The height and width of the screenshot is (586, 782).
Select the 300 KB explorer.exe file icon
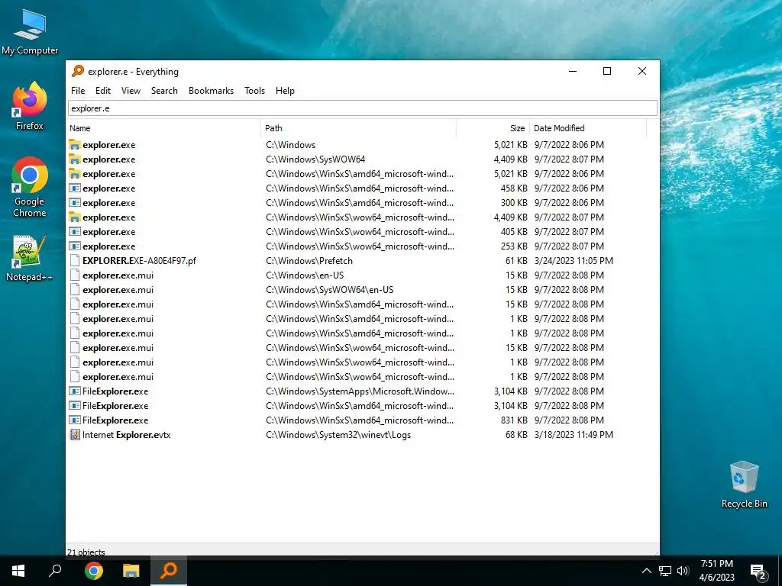coord(75,203)
